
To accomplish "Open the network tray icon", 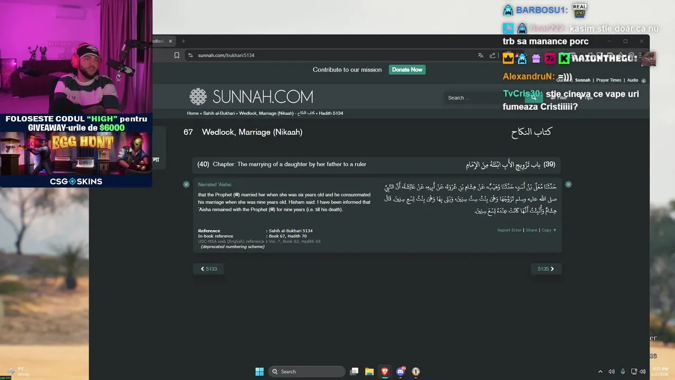I will point(634,372).
